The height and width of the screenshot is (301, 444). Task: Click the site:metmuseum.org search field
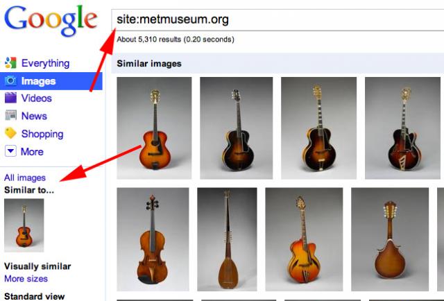277,19
